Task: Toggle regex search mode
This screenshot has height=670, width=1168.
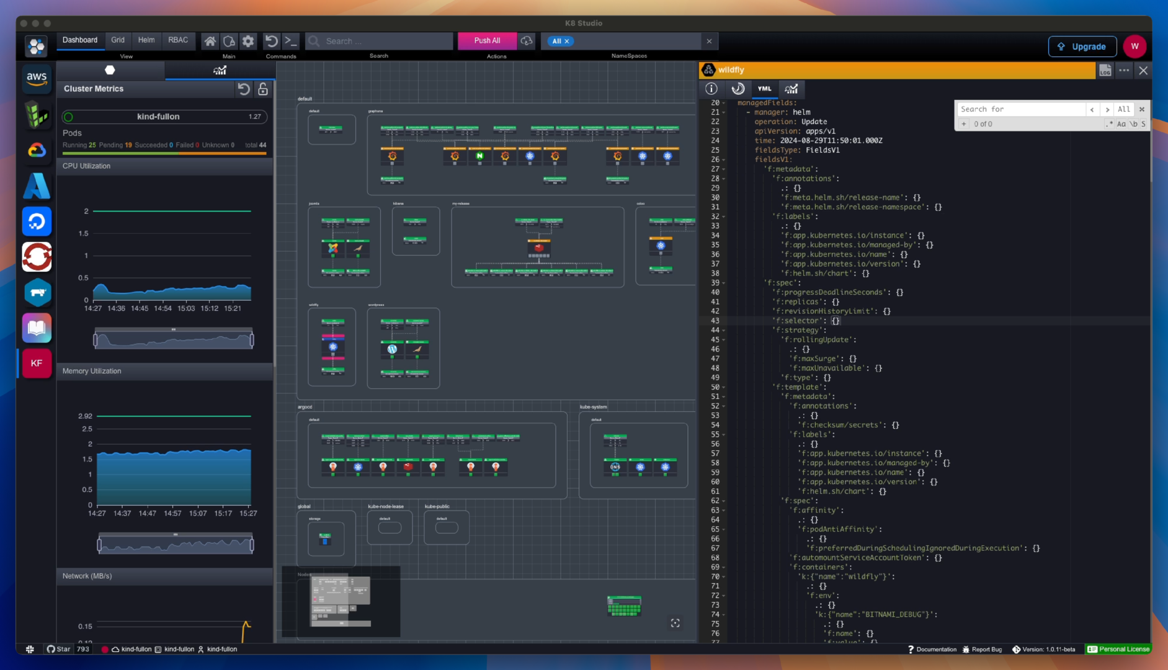Action: [x=1109, y=124]
